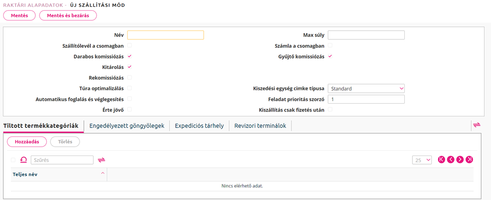Go to the next page arrow
The image size is (491, 200).
(x=460, y=160)
